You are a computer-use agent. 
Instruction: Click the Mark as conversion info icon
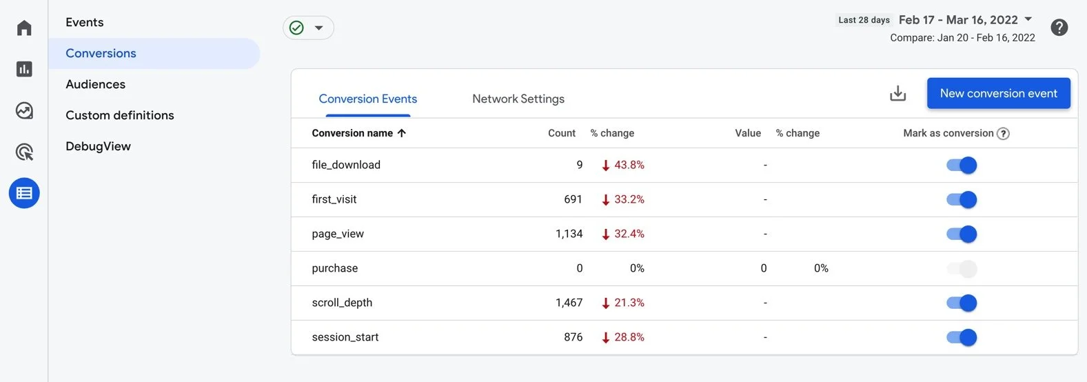coord(1004,134)
